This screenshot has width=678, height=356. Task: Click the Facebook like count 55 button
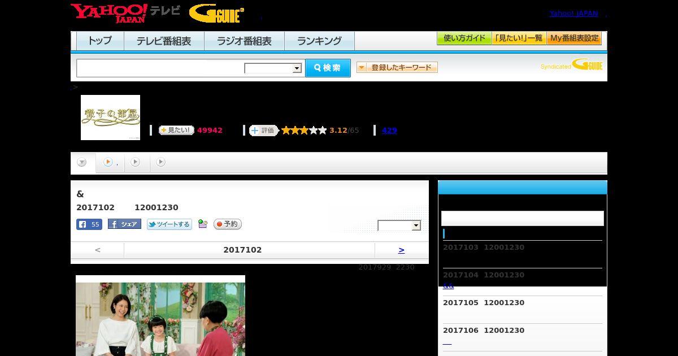(89, 224)
